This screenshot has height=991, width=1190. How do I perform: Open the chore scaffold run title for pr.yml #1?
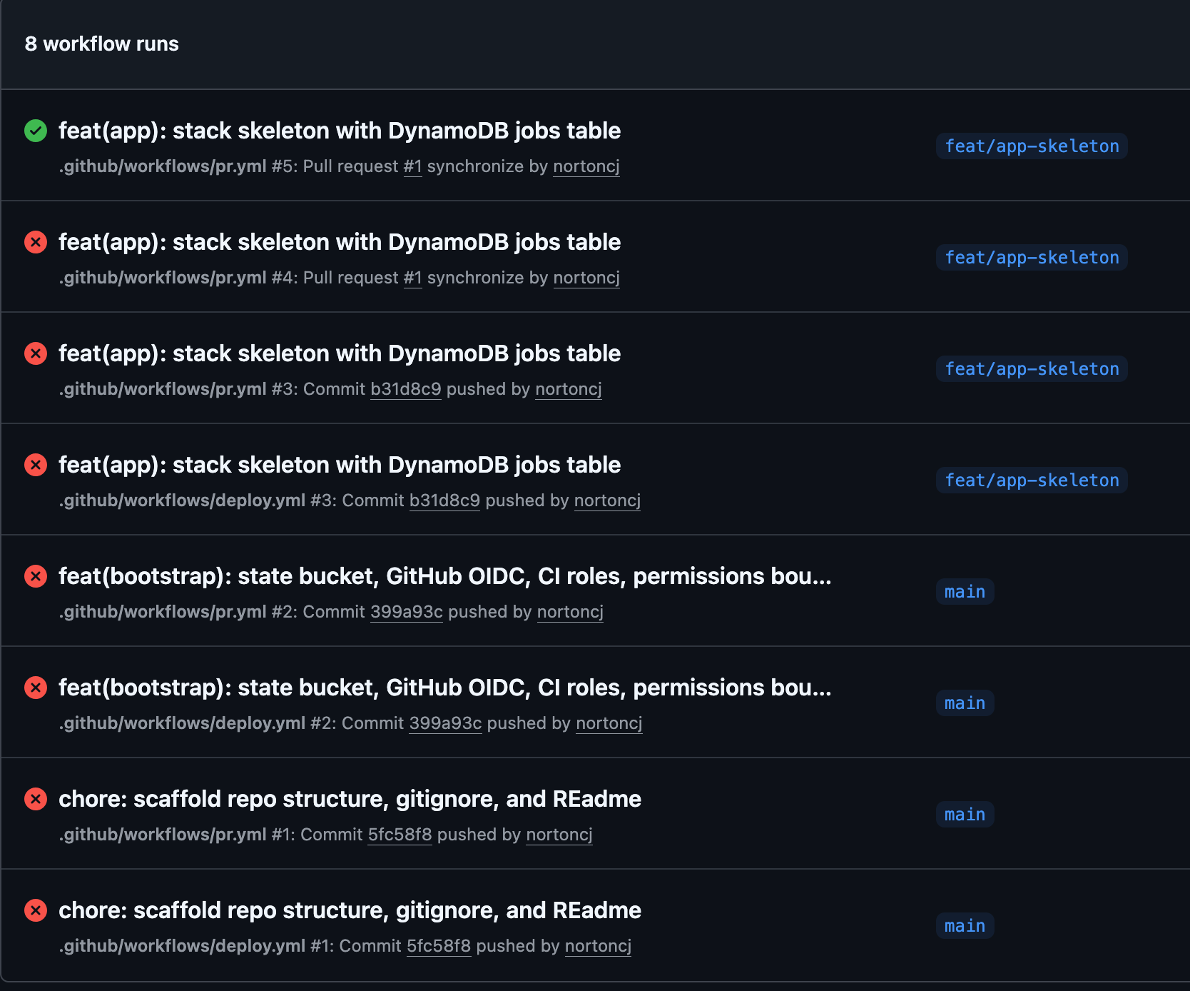click(x=350, y=799)
